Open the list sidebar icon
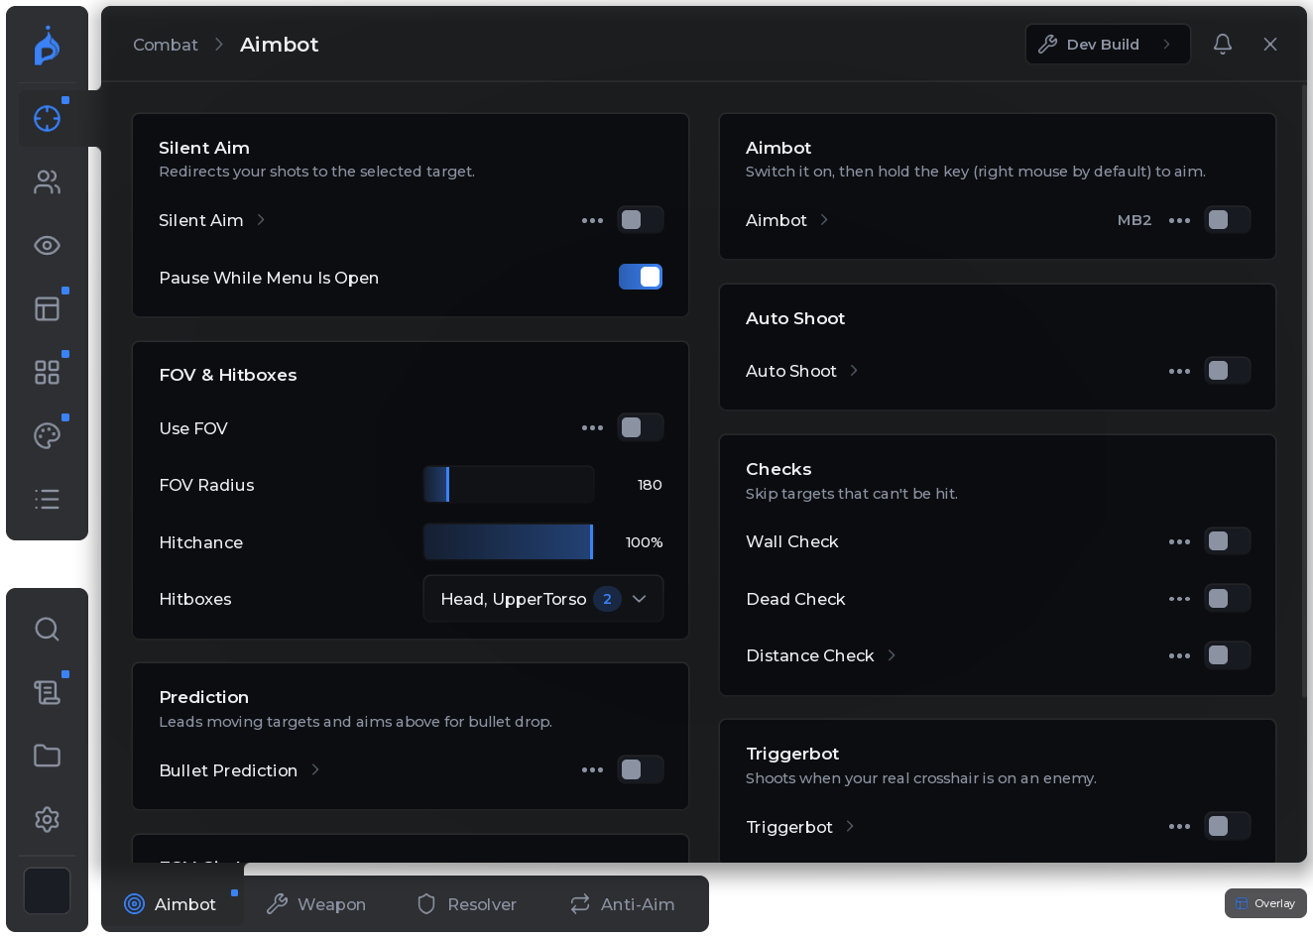 (47, 499)
